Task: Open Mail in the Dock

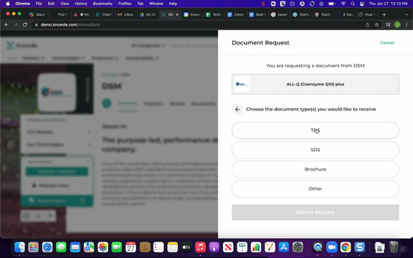Action: 75,247
